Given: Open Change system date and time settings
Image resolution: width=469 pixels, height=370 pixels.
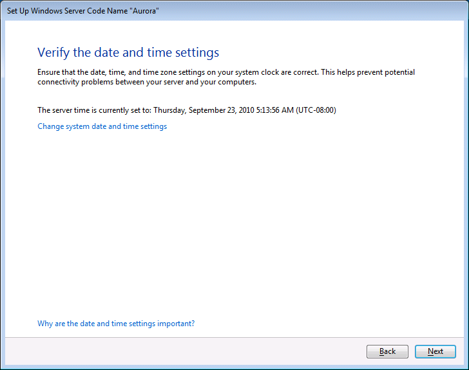Looking at the screenshot, I should [102, 126].
